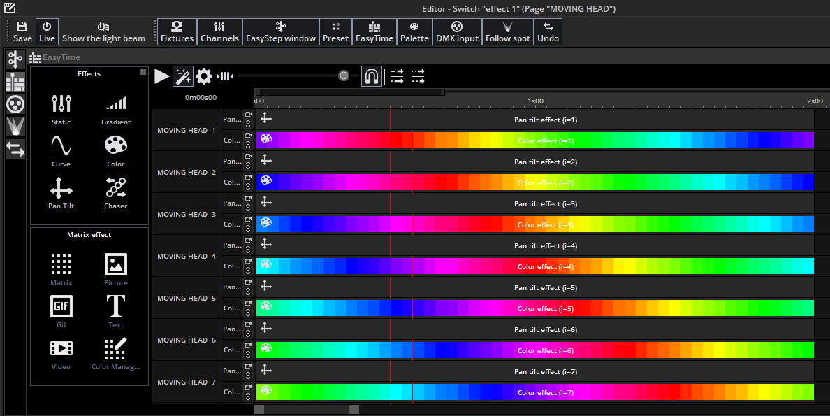
Task: Click the magic wand effect generator
Action: coord(182,76)
